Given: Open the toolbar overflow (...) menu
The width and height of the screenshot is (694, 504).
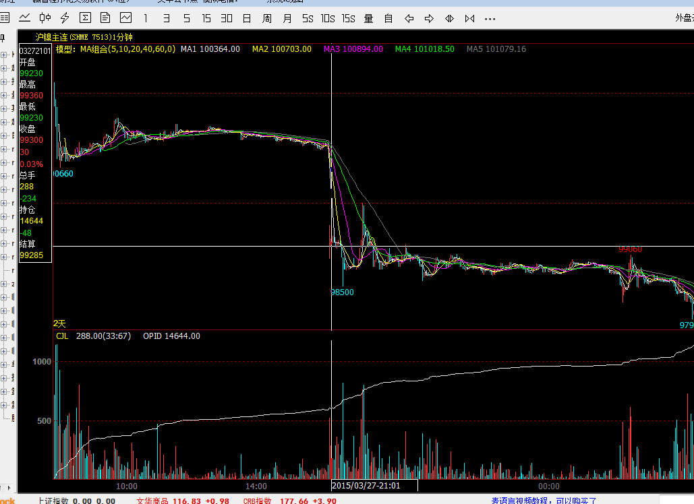Looking at the screenshot, I should click(x=490, y=18).
